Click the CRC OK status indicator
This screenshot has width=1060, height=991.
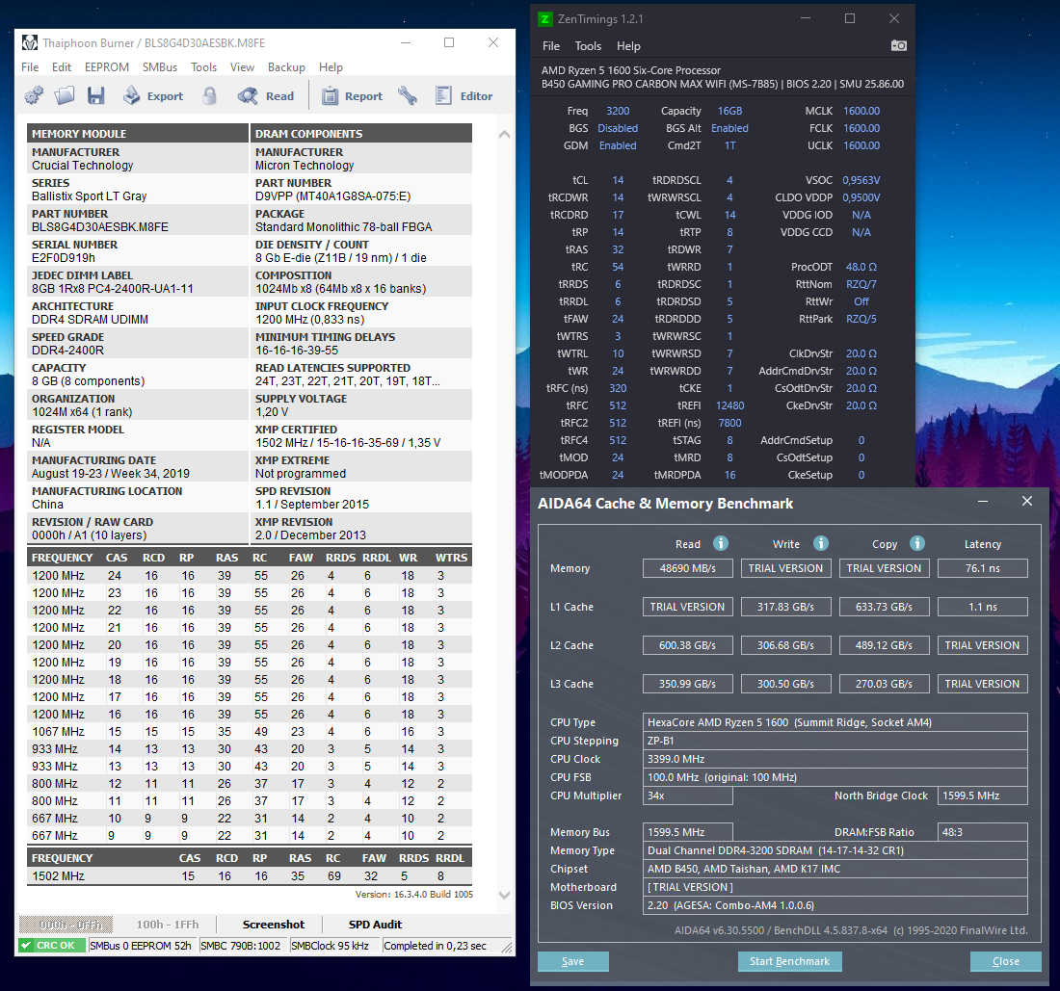pyautogui.click(x=51, y=945)
